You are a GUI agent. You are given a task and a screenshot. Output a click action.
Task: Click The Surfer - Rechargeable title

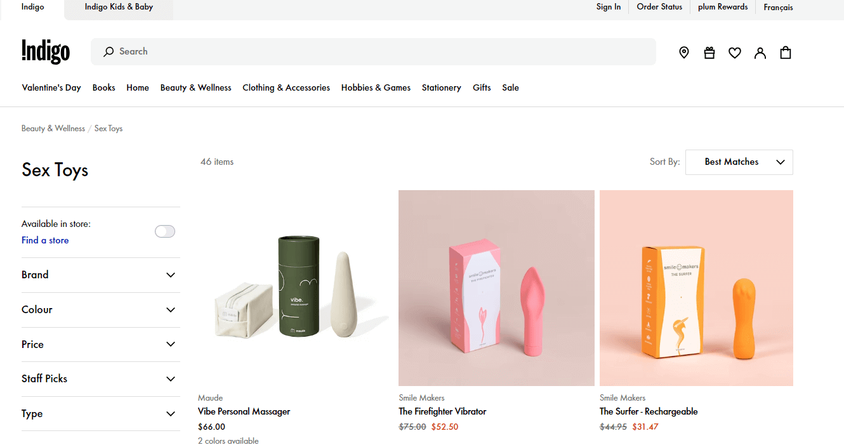pos(649,411)
